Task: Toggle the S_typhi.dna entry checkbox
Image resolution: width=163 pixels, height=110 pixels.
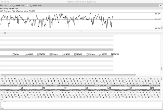Action: tap(10, 5)
